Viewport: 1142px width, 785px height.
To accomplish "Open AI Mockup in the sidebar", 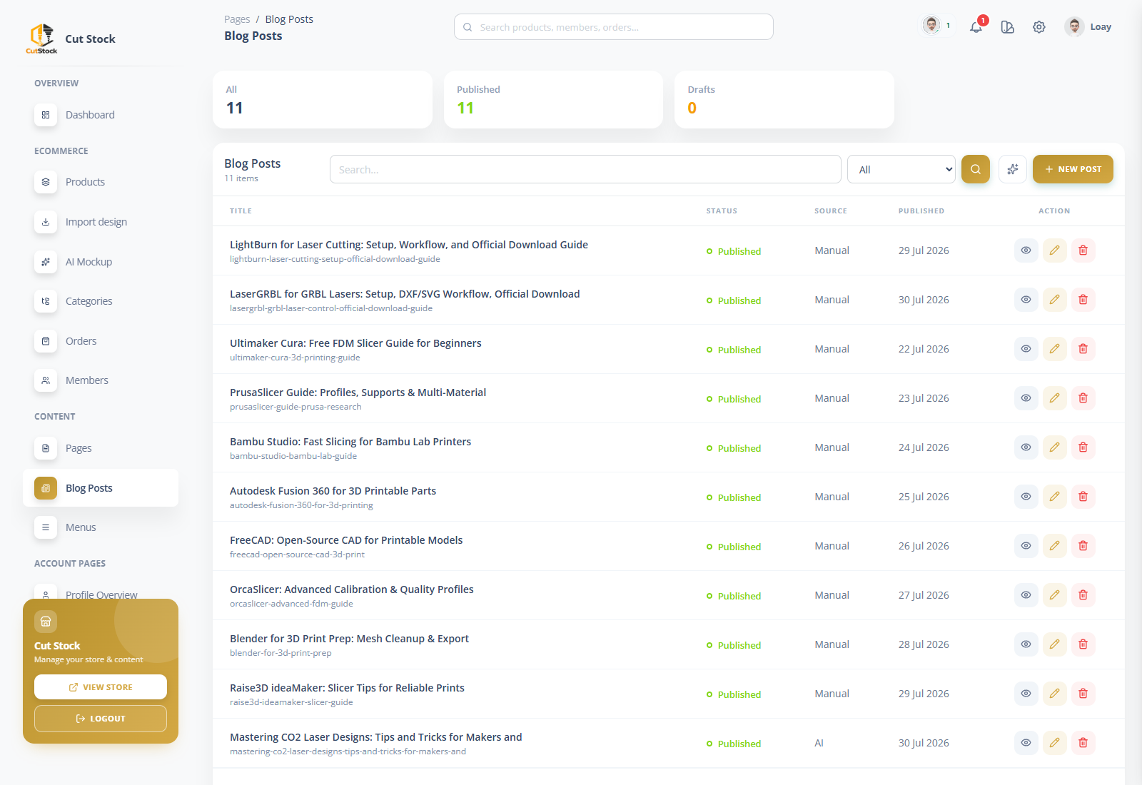I will pos(101,262).
